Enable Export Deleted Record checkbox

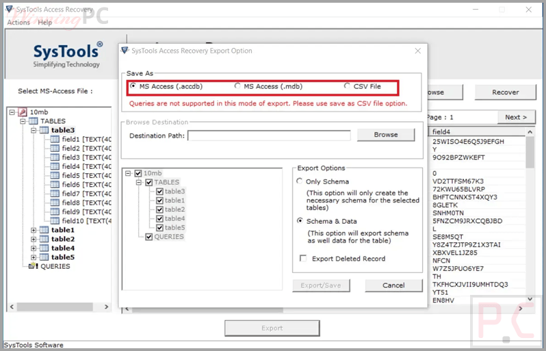[x=303, y=259]
